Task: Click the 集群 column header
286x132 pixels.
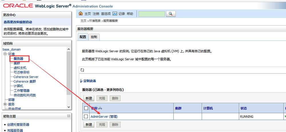Action: [178, 108]
